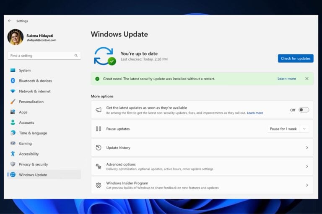Open the System settings page
This screenshot has width=322, height=214.
coord(44,70)
